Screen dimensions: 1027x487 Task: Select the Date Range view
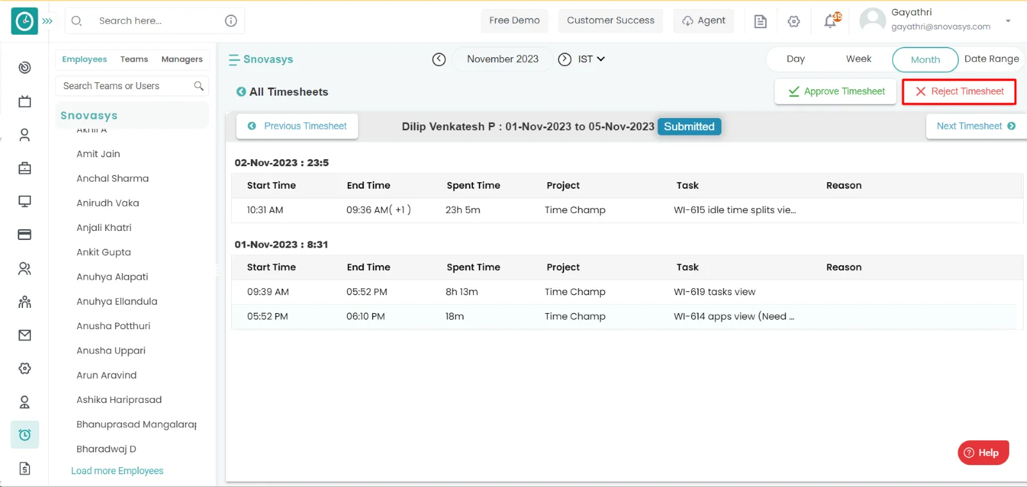992,59
